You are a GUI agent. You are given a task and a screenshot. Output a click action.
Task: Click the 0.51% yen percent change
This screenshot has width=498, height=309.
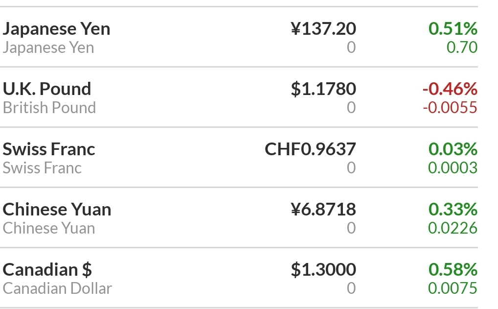[x=453, y=28]
